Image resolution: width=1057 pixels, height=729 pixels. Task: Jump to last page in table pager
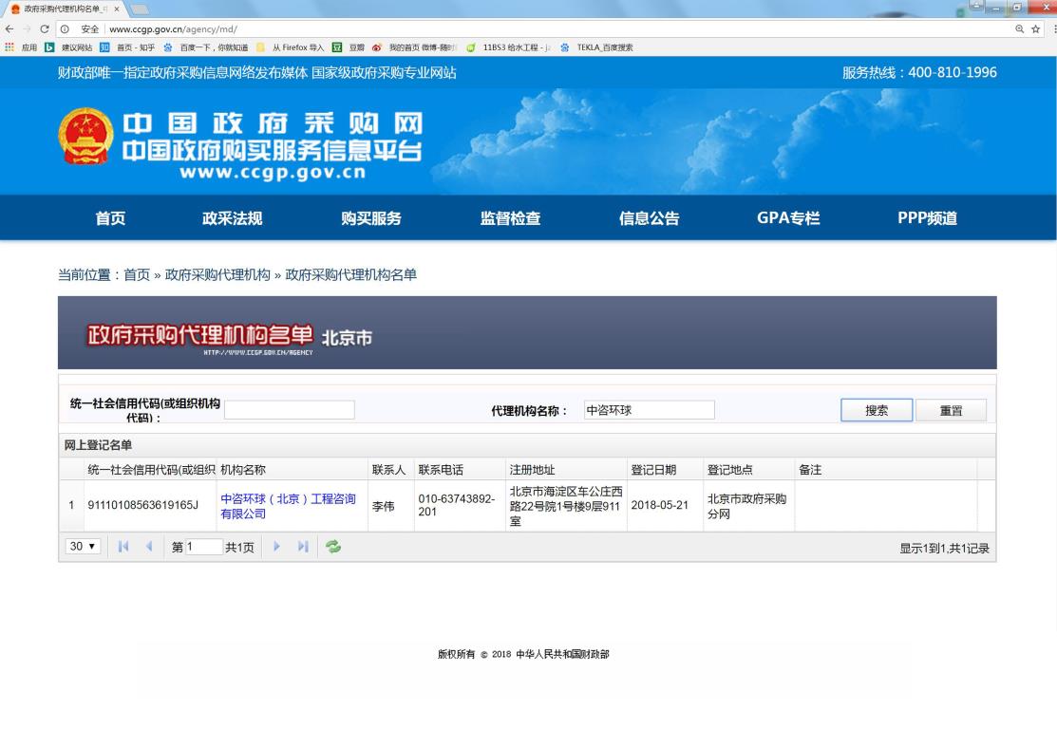point(302,547)
